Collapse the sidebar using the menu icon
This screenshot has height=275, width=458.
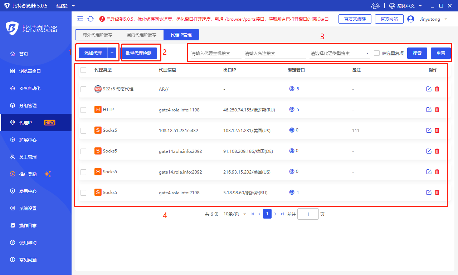80,19
